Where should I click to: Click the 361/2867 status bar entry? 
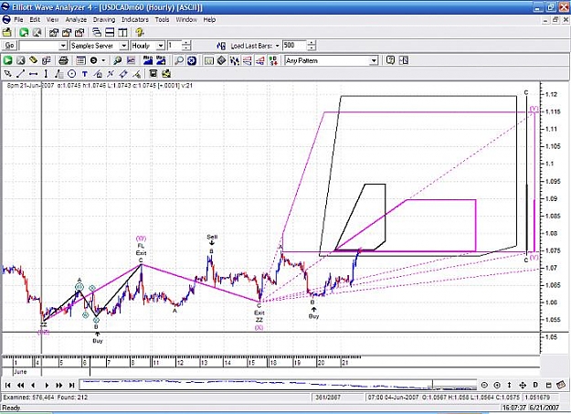(x=328, y=398)
